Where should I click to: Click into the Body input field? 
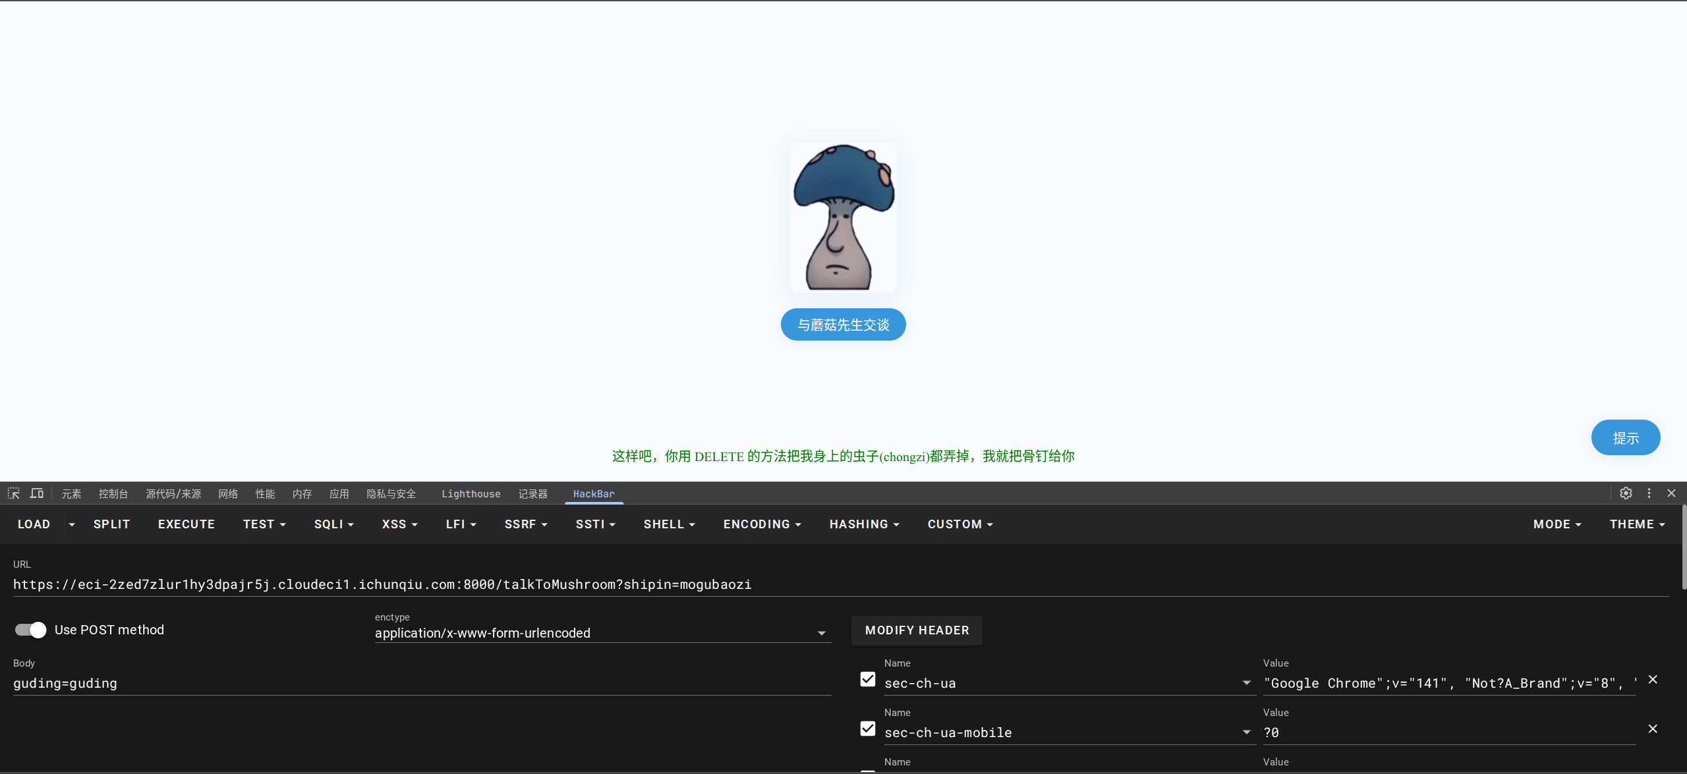coord(422,683)
